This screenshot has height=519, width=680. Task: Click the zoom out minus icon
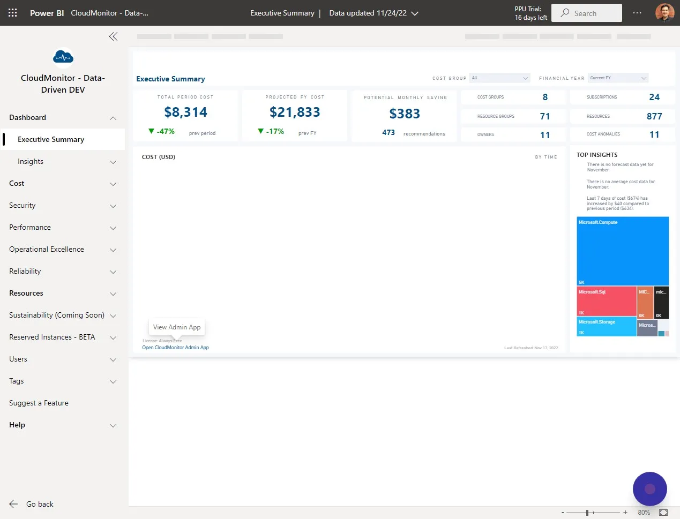(x=563, y=513)
